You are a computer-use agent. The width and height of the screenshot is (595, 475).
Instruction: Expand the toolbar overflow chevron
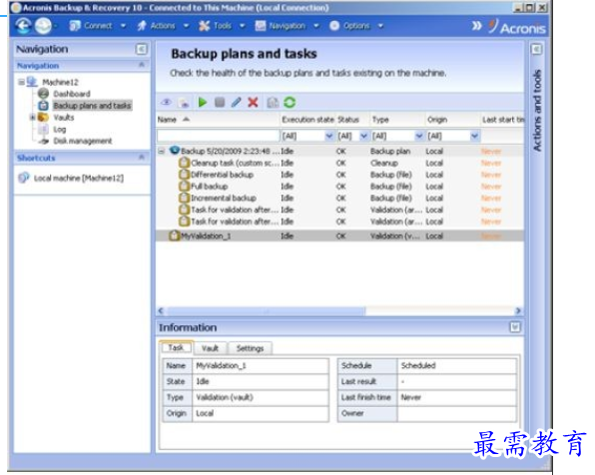(476, 26)
